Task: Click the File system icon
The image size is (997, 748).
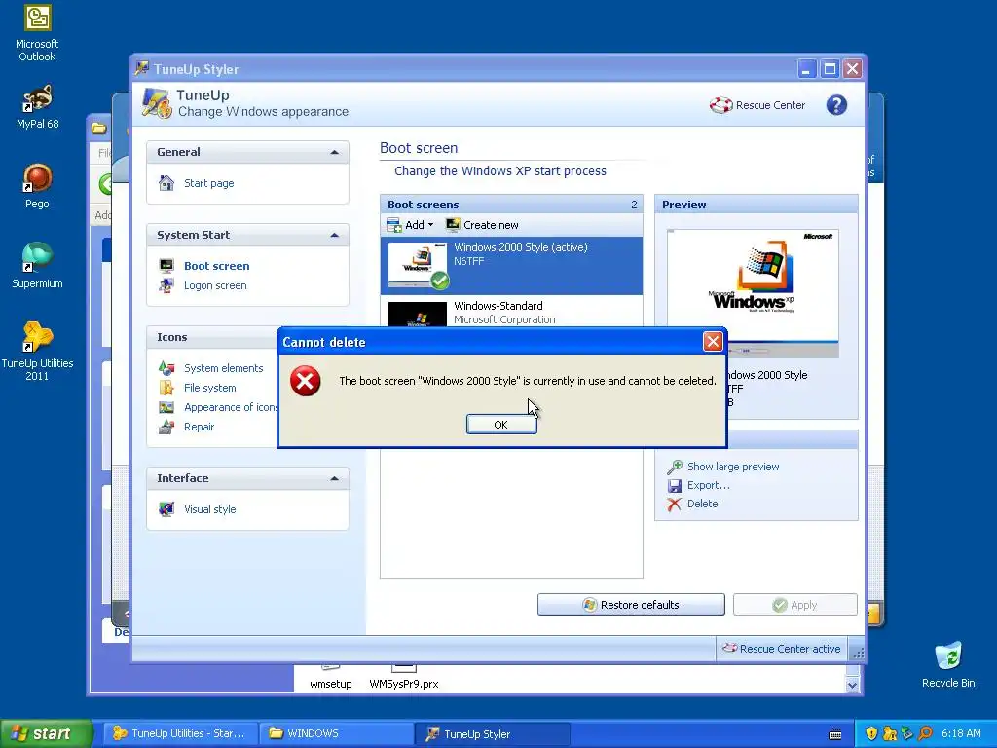Action: (166, 388)
